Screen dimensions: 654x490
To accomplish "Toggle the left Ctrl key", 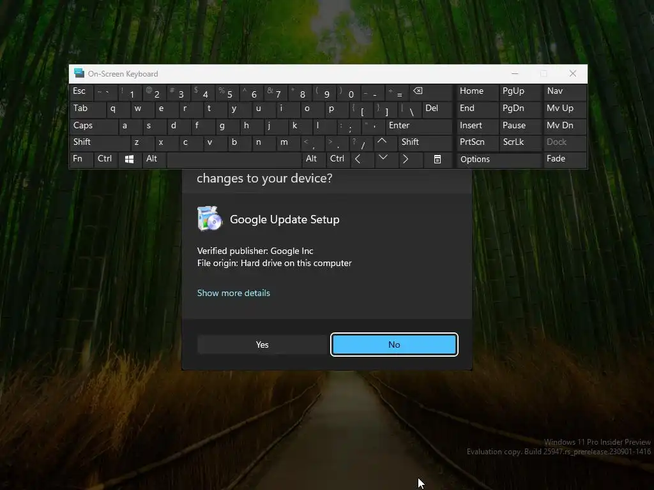I will (105, 159).
